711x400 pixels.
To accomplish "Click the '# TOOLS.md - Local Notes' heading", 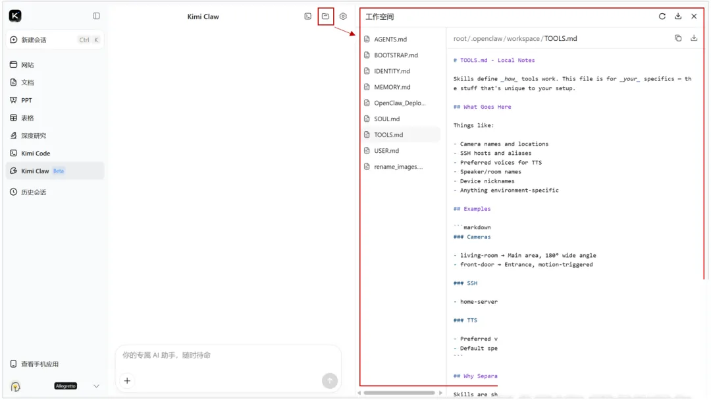I will (x=494, y=61).
